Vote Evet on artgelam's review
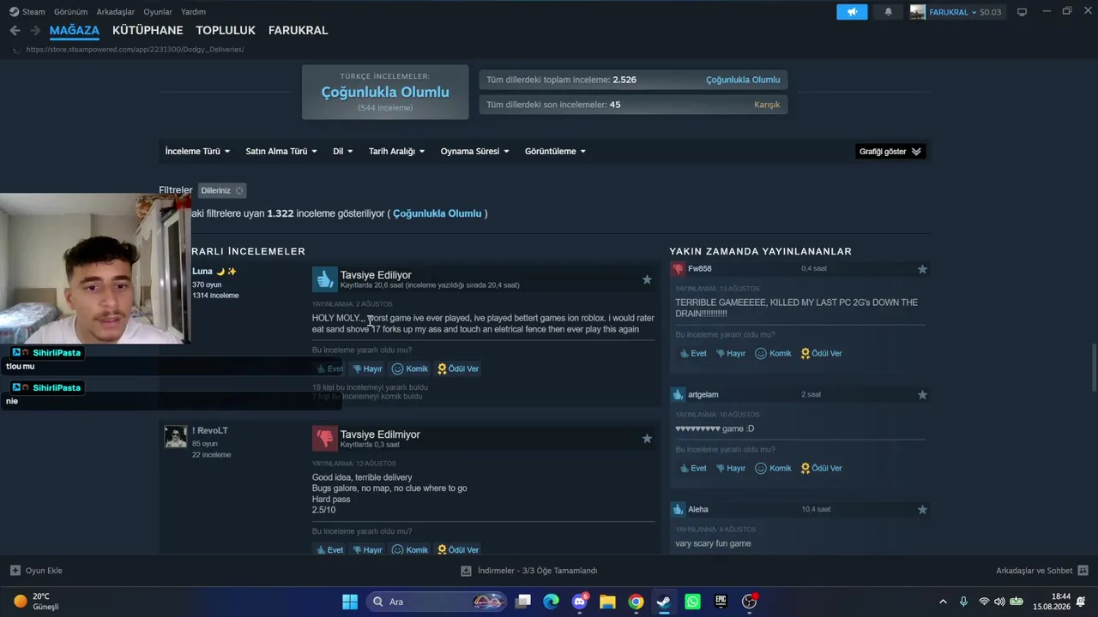Image resolution: width=1098 pixels, height=617 pixels. point(693,469)
